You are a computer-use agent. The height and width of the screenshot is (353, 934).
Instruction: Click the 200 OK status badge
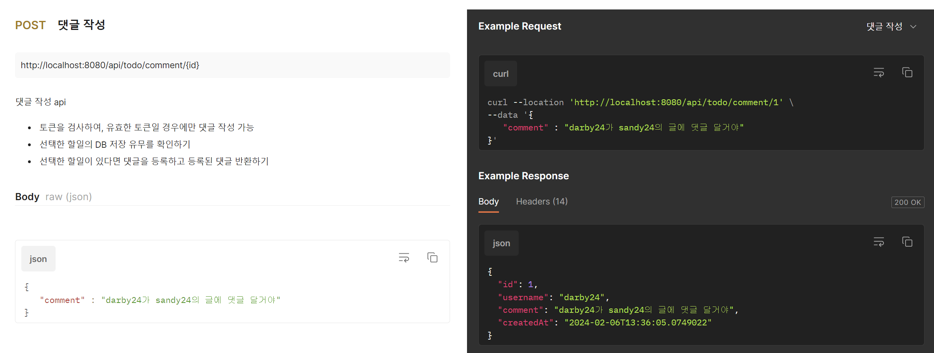click(908, 203)
